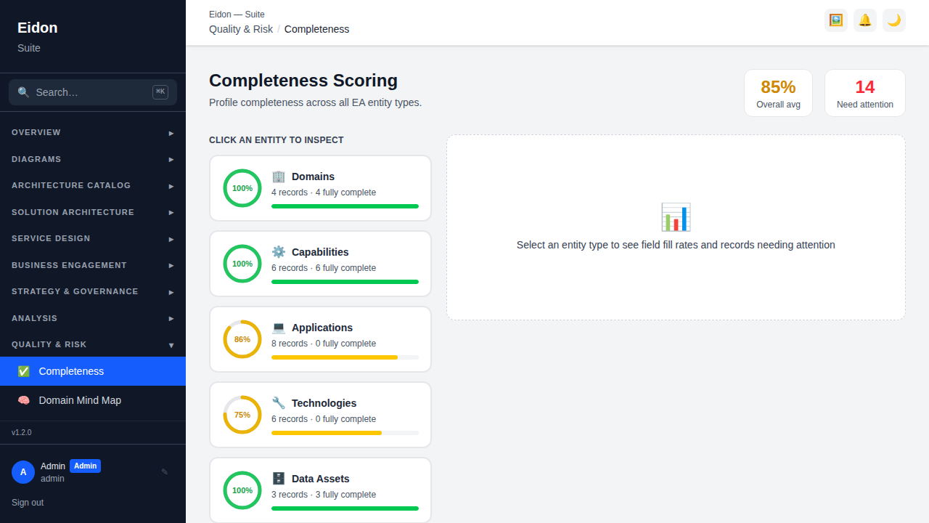
Task: Click "6 records · 0 fully complete" text
Action: 324,419
